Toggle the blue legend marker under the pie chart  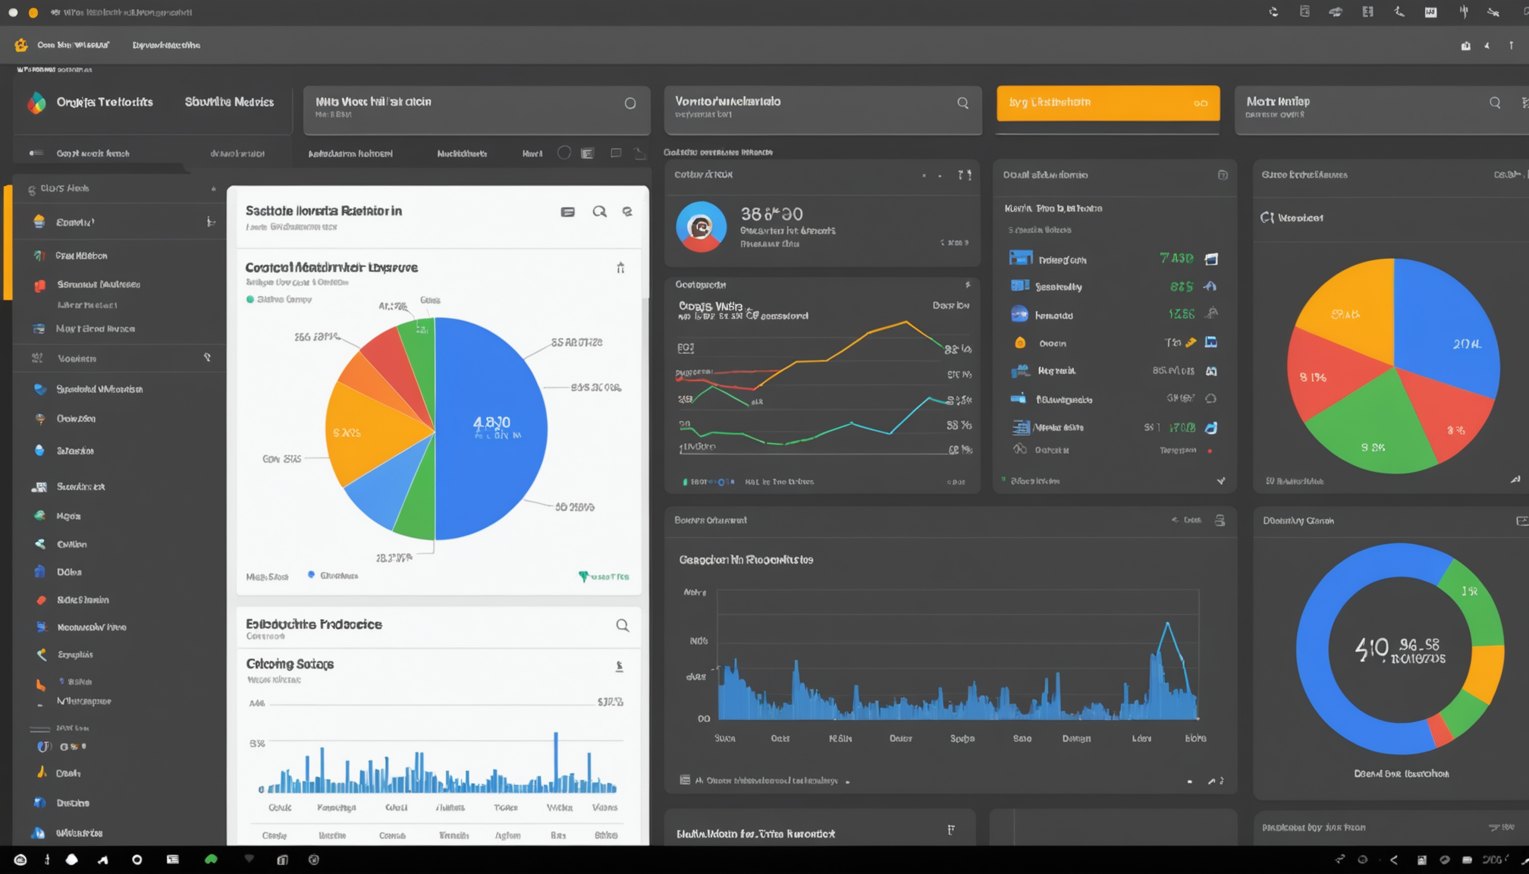coord(309,575)
